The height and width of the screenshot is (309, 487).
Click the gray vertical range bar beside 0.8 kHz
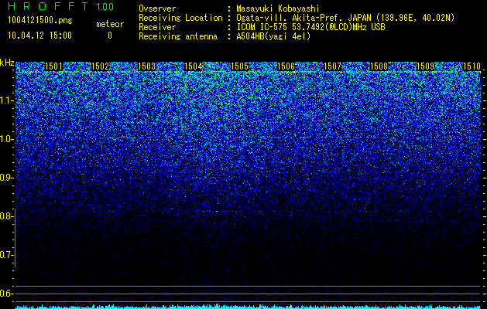pos(15,238)
